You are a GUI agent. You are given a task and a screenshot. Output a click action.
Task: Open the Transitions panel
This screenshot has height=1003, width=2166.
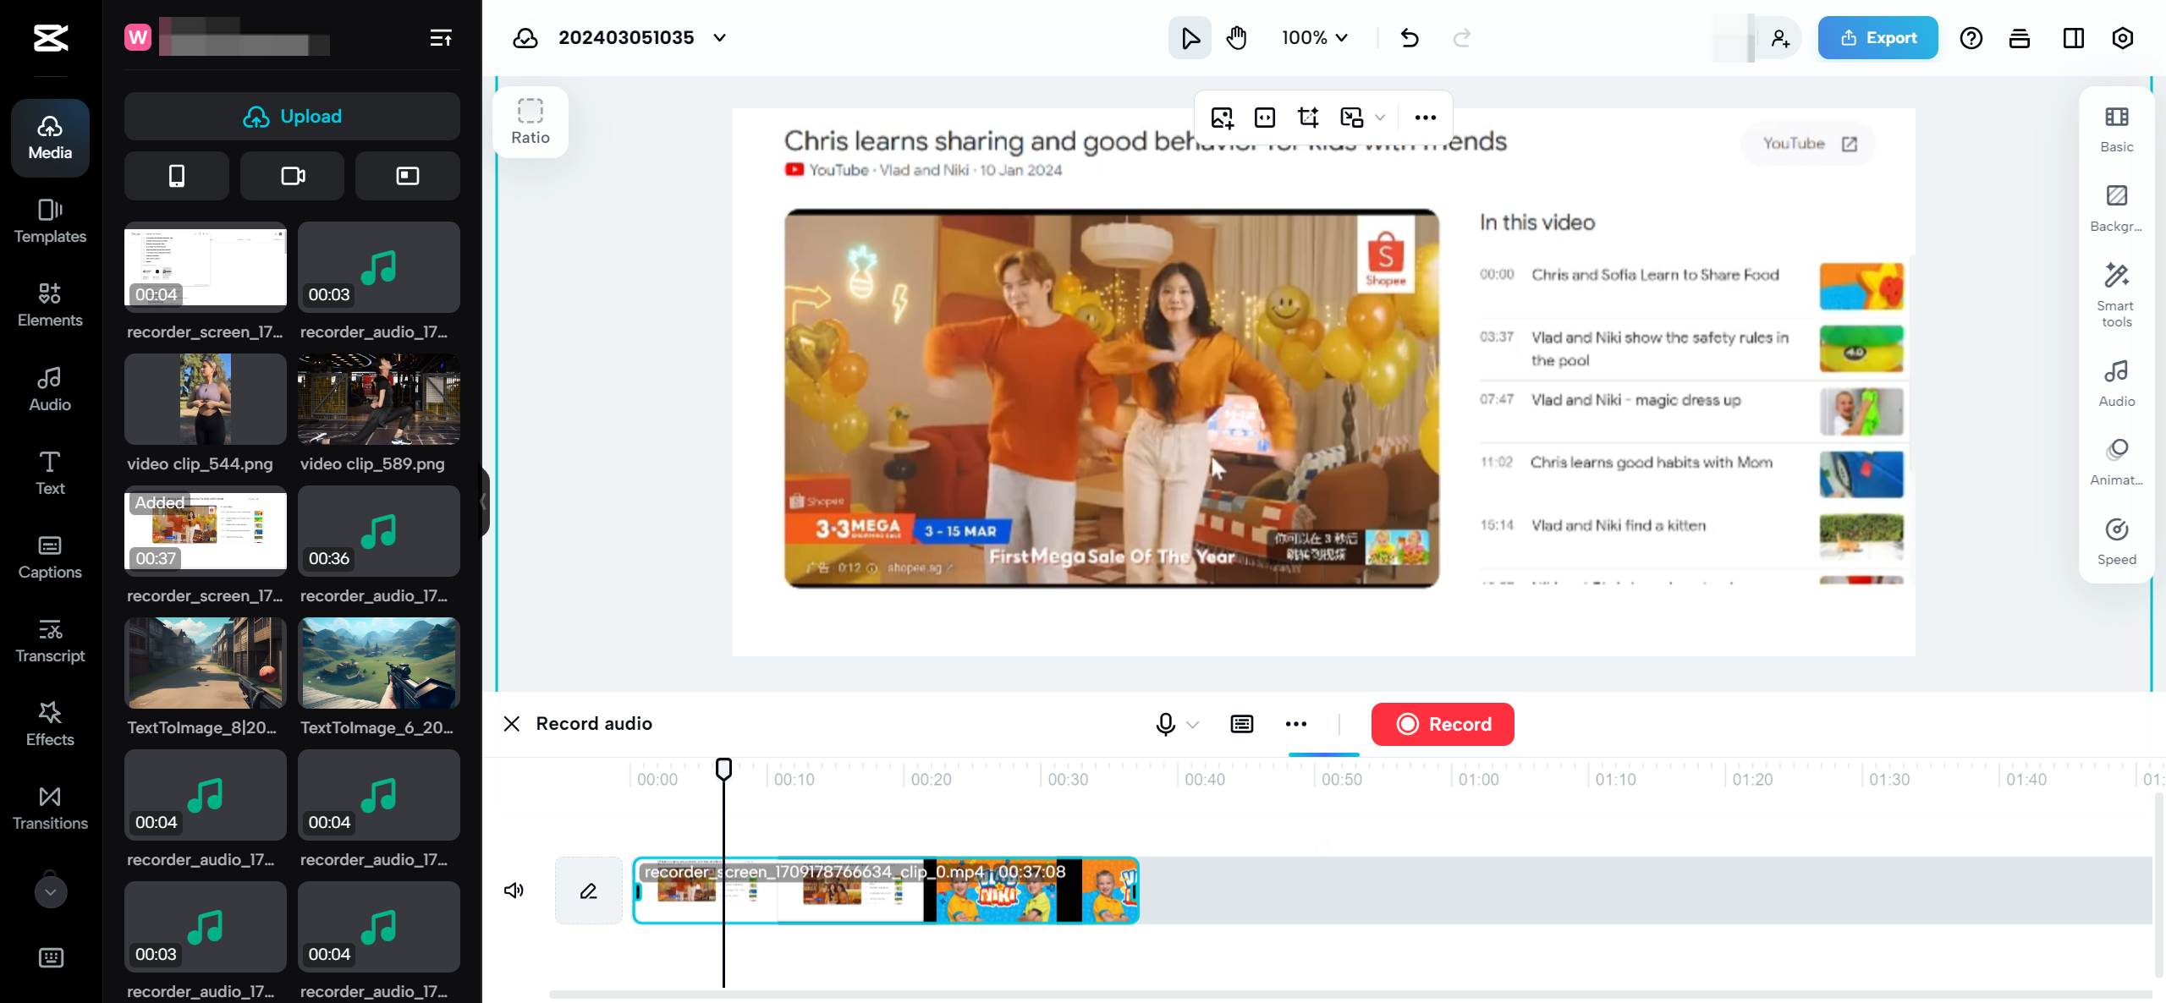tap(49, 808)
